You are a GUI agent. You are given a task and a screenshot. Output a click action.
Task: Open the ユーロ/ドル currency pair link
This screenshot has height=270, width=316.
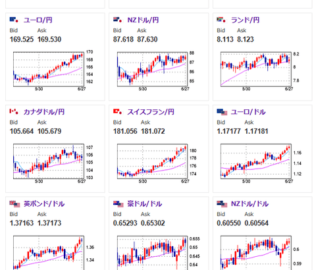[248, 112]
